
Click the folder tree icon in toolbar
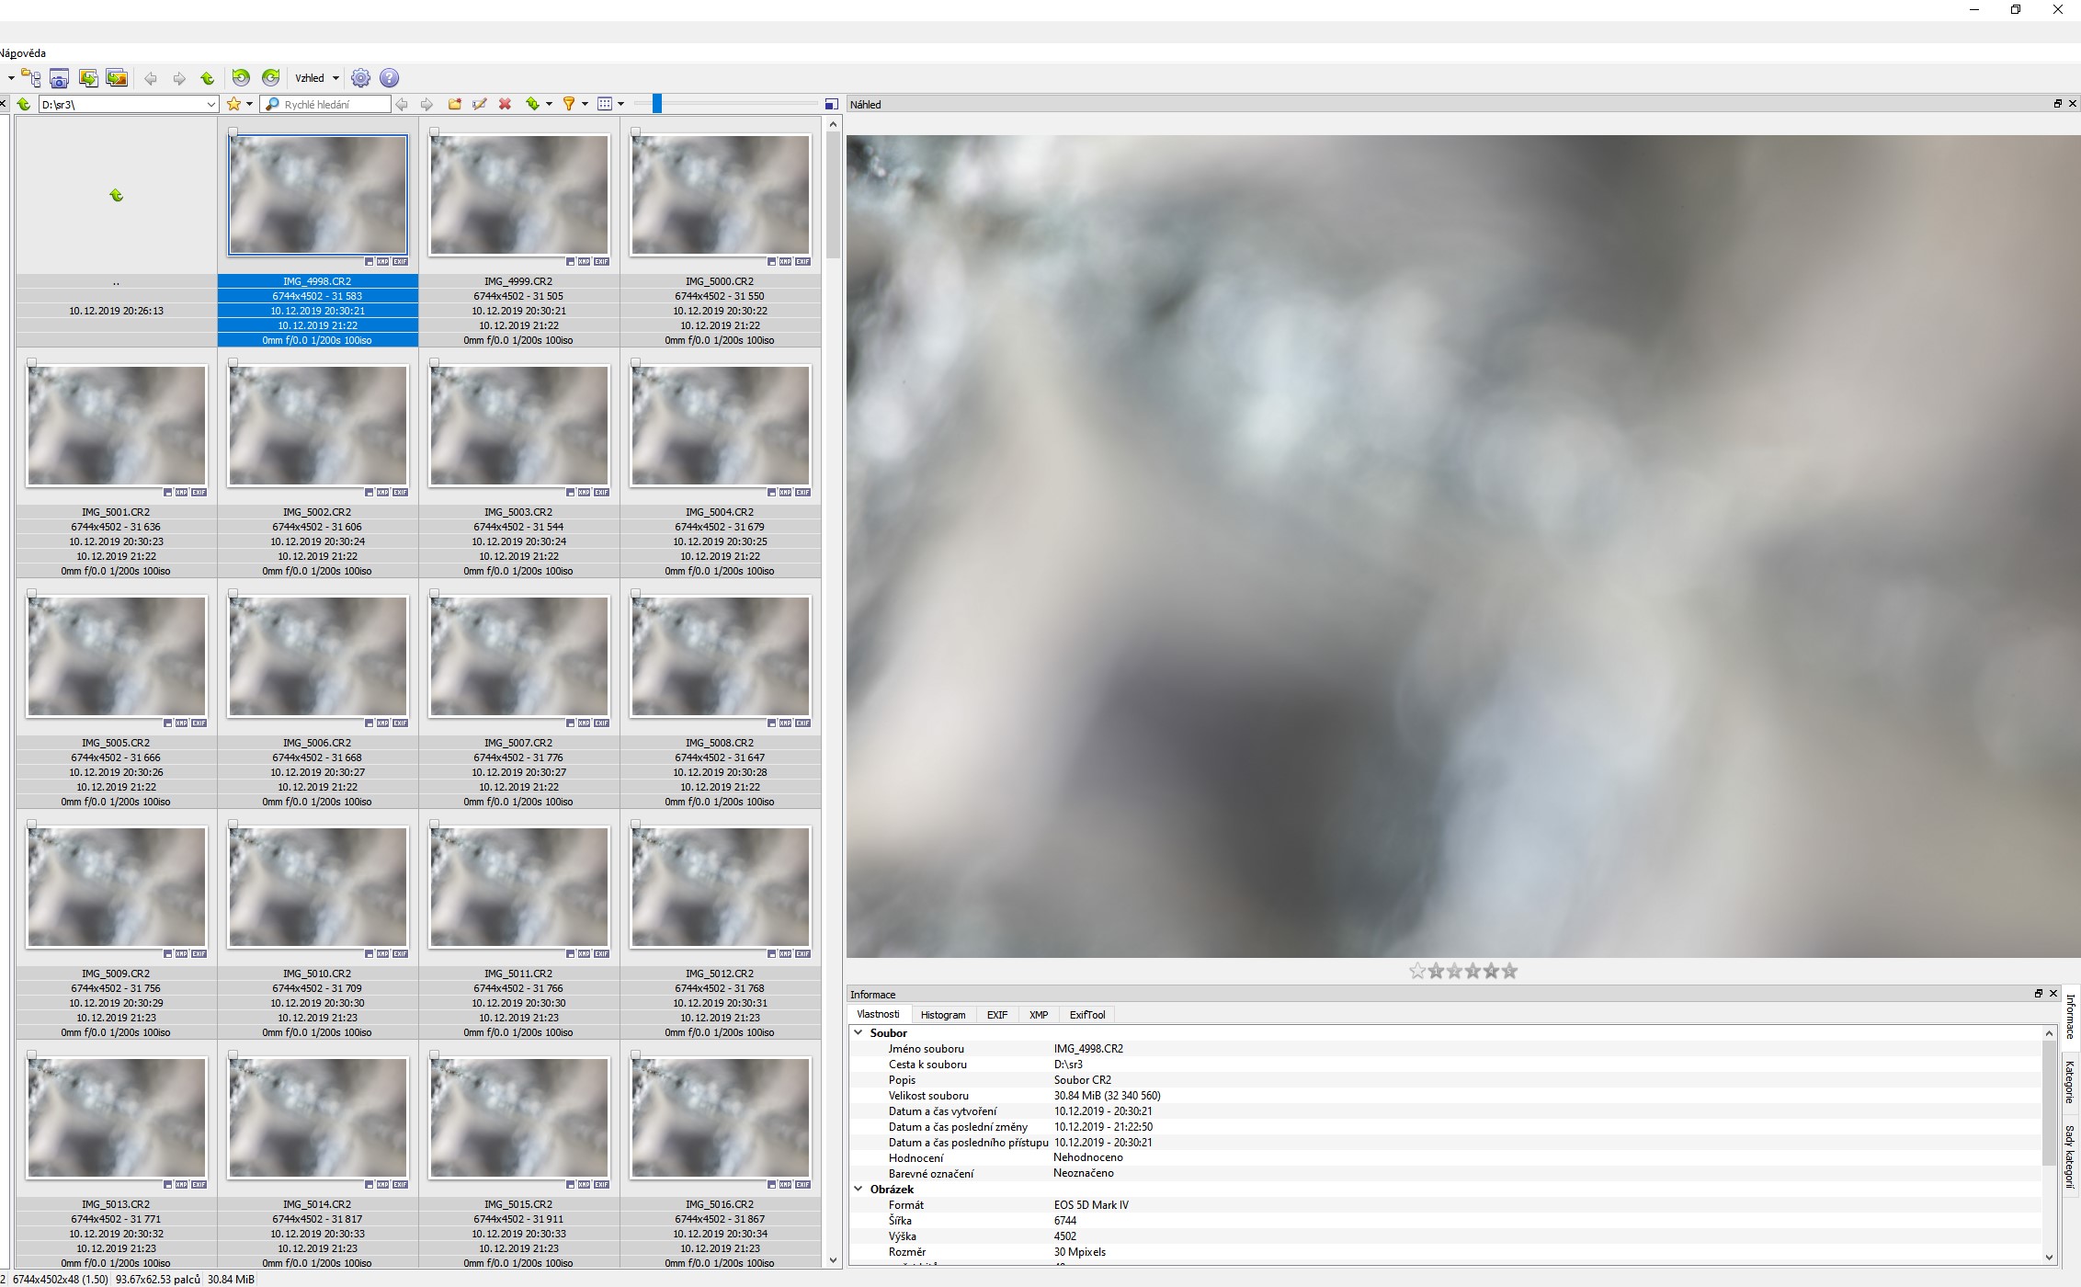click(31, 78)
